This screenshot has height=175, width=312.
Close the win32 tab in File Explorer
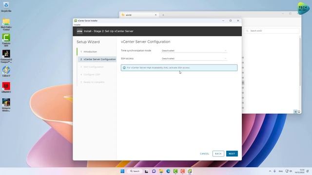(x=156, y=15)
